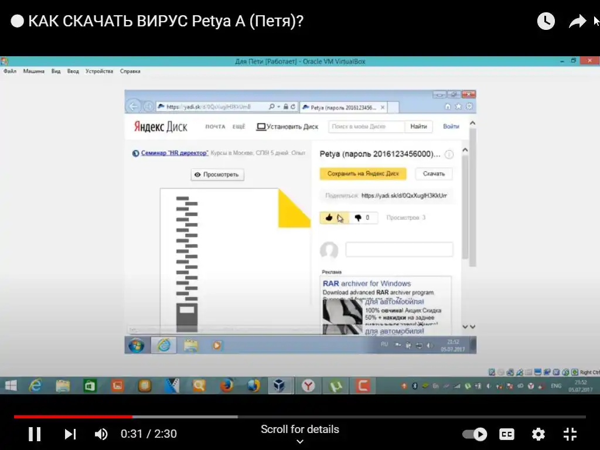Open RAR archiver for Windows ad
The width and height of the screenshot is (600, 450).
[x=367, y=284]
